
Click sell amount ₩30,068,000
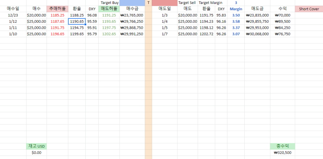pyautogui.click(x=257, y=34)
